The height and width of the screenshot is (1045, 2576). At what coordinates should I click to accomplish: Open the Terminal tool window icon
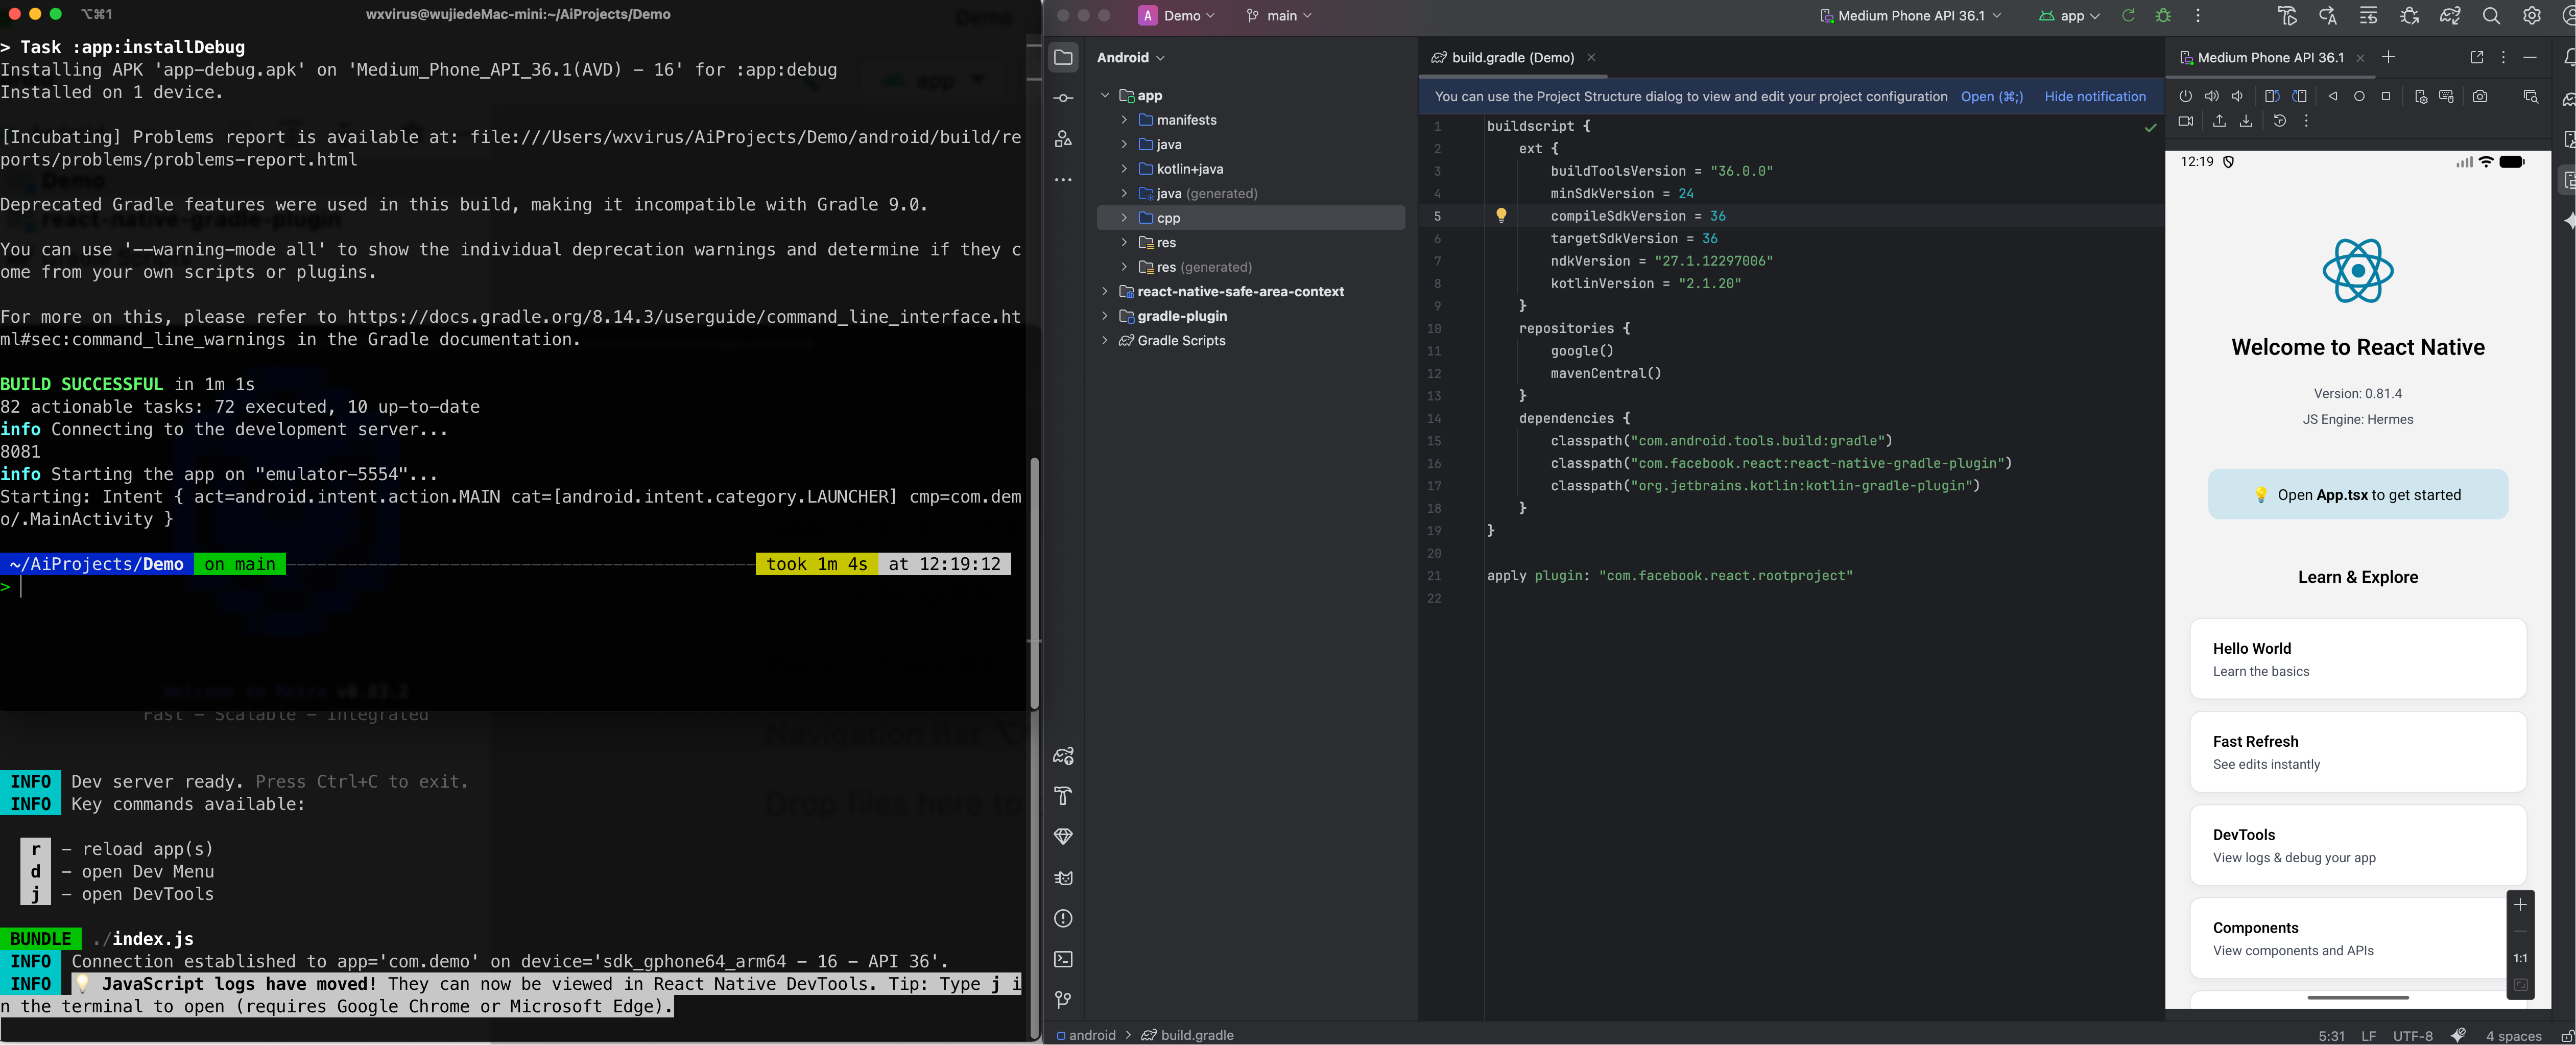1063,959
